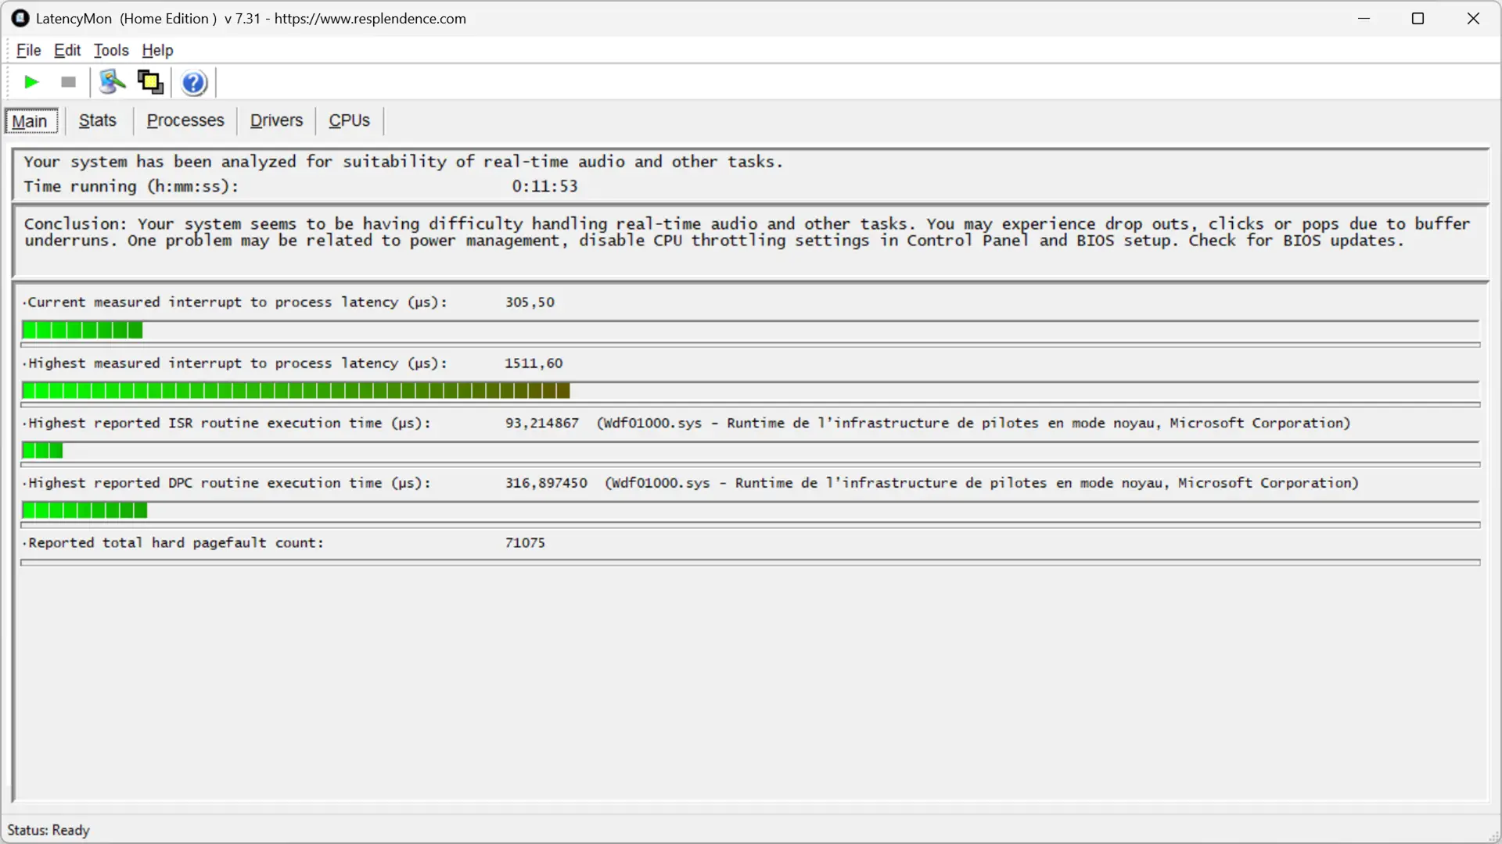Click the Wdf01000.sys driver name in DPC row

(x=662, y=484)
